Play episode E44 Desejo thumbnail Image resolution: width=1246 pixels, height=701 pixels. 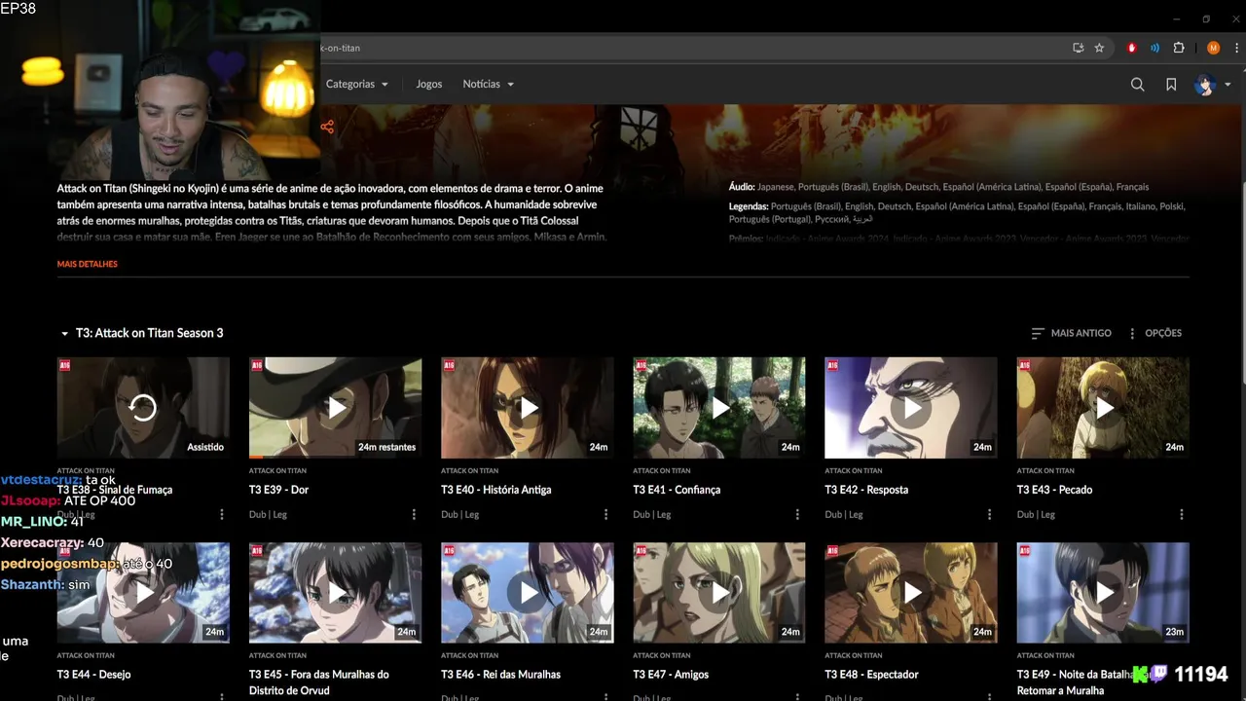143,593
